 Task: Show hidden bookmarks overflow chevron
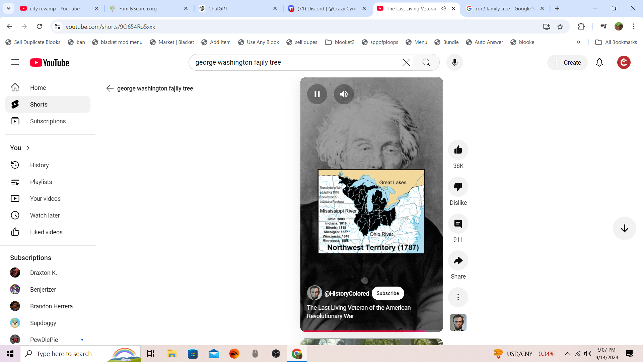click(x=578, y=42)
